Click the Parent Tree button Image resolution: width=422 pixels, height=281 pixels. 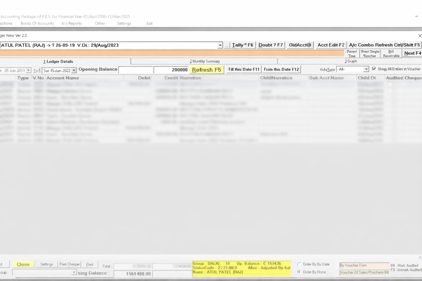tap(352, 54)
